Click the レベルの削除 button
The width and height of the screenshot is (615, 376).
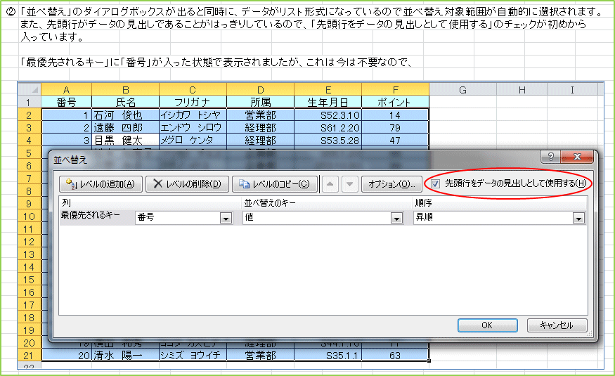click(187, 184)
